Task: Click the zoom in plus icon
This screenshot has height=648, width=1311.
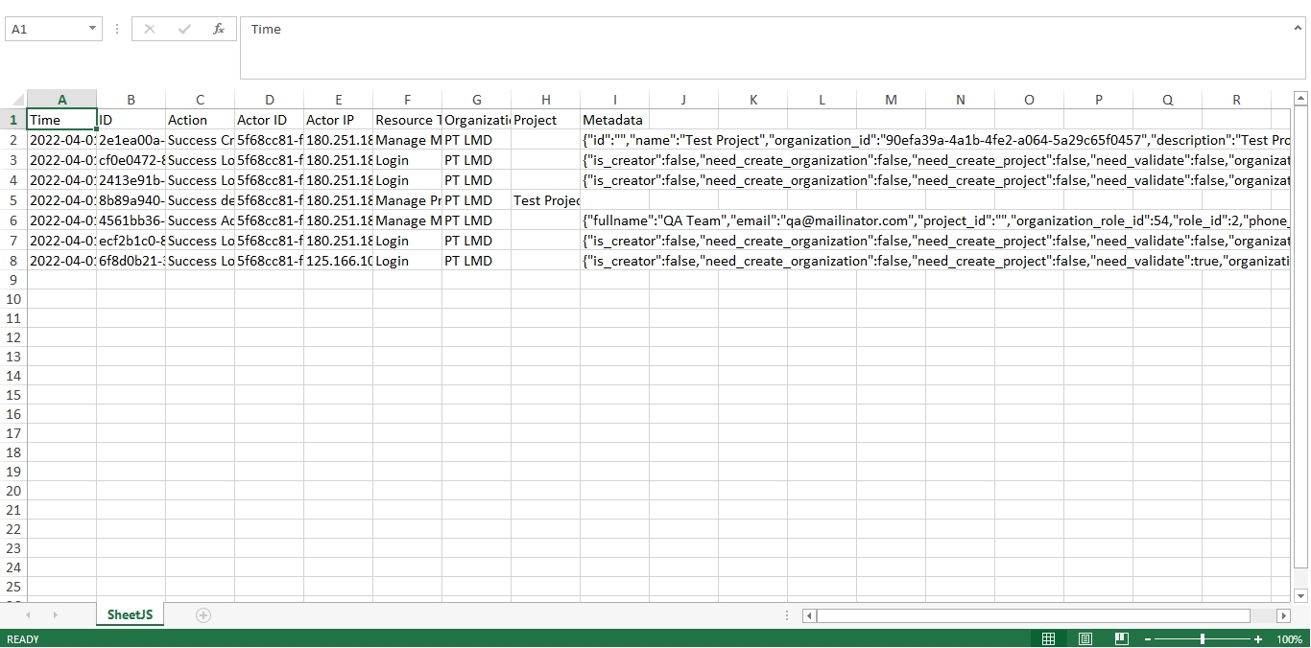Action: click(1258, 639)
